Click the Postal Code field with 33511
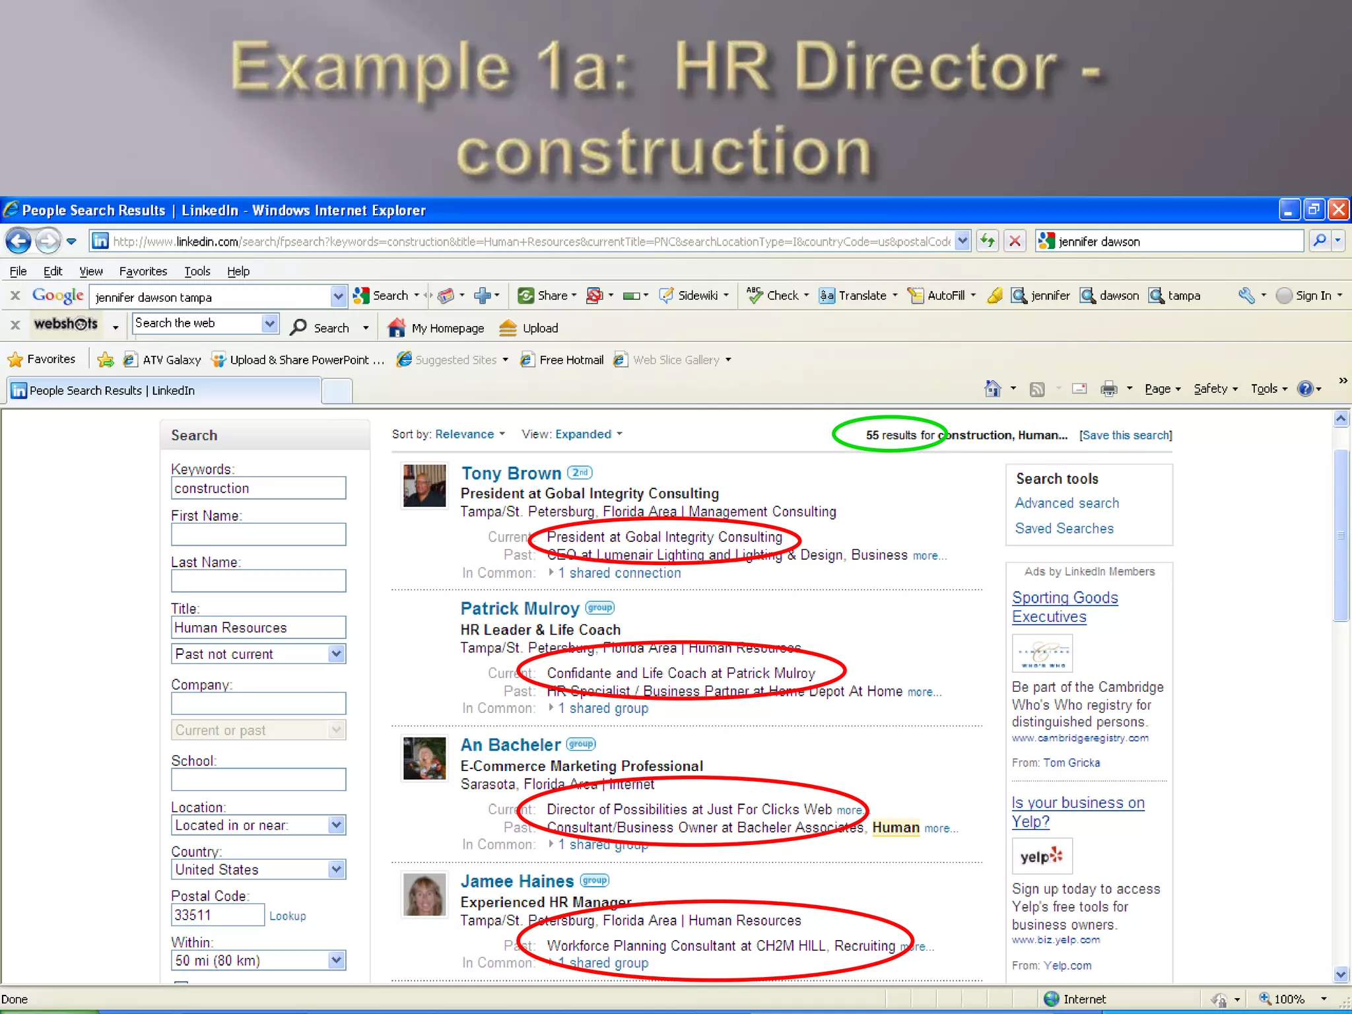The image size is (1352, 1014). tap(218, 915)
